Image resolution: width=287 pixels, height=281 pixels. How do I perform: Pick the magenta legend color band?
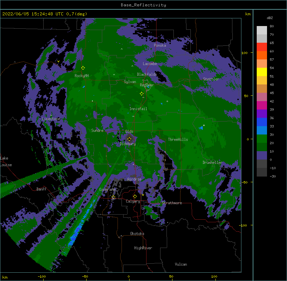tap(262, 105)
